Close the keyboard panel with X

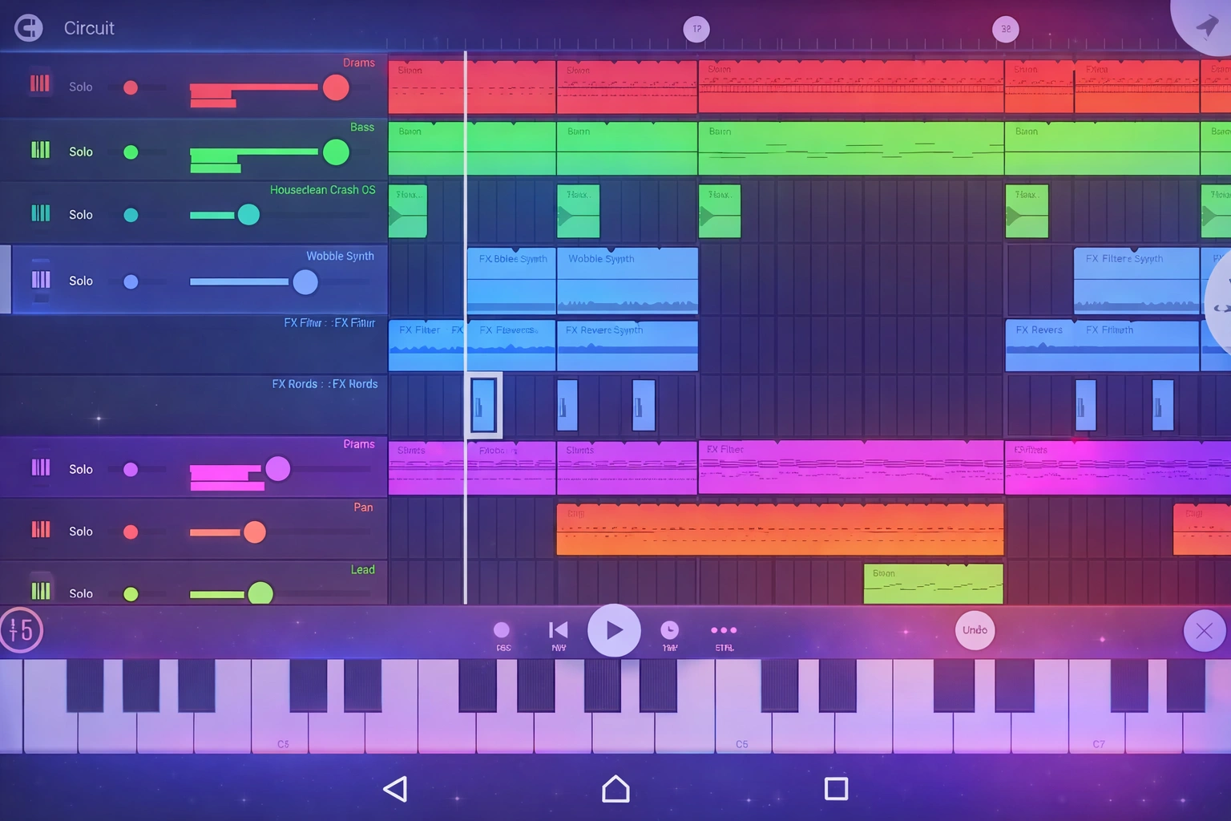(x=1204, y=631)
